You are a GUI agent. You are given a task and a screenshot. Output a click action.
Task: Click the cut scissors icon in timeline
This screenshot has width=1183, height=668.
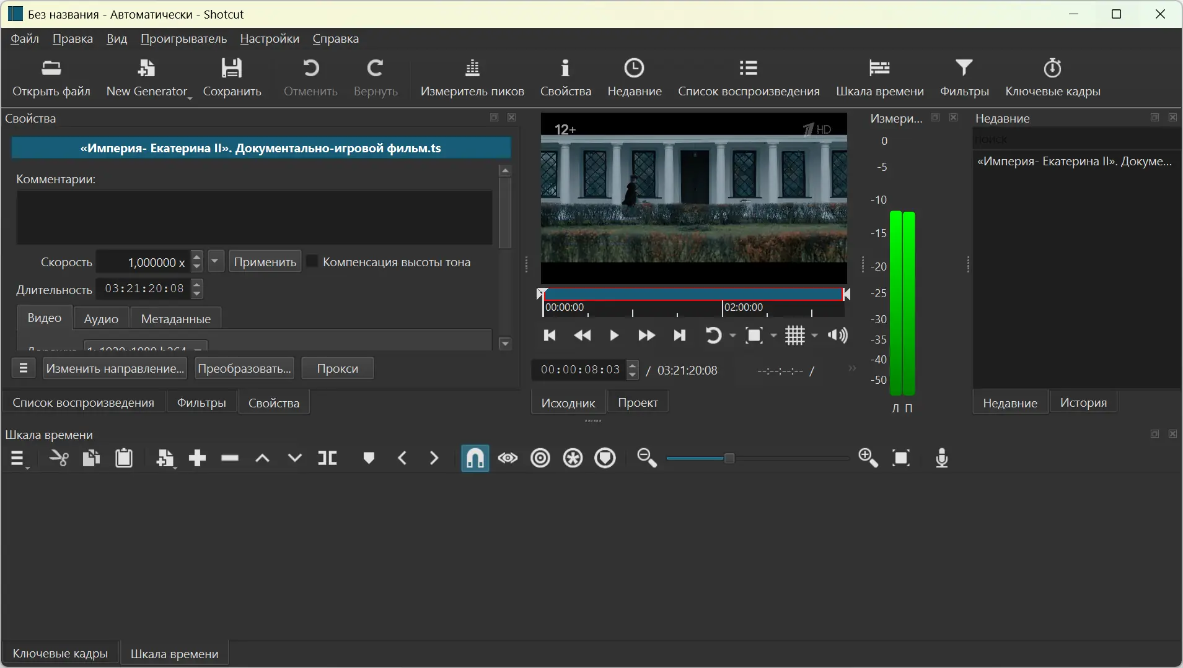[x=59, y=458]
